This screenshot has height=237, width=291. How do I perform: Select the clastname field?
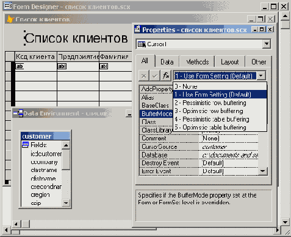[x=44, y=170]
